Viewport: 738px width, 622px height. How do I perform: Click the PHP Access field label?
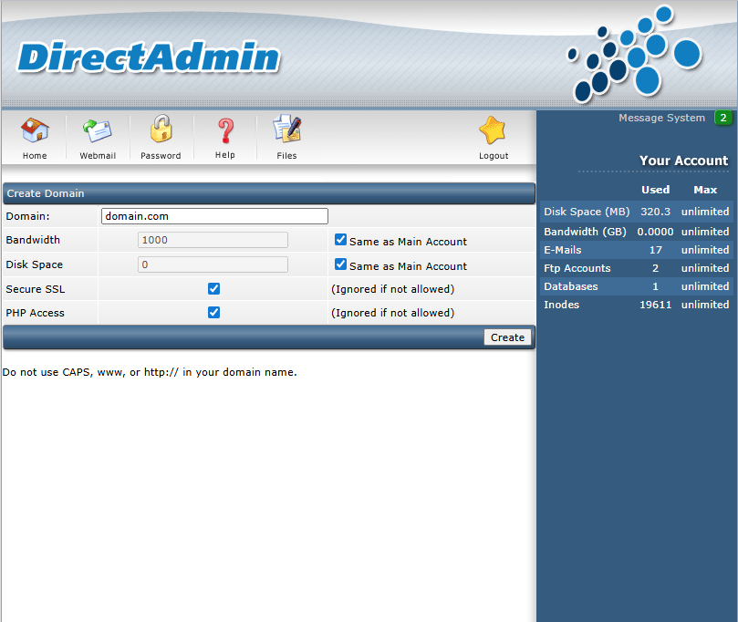pos(35,313)
